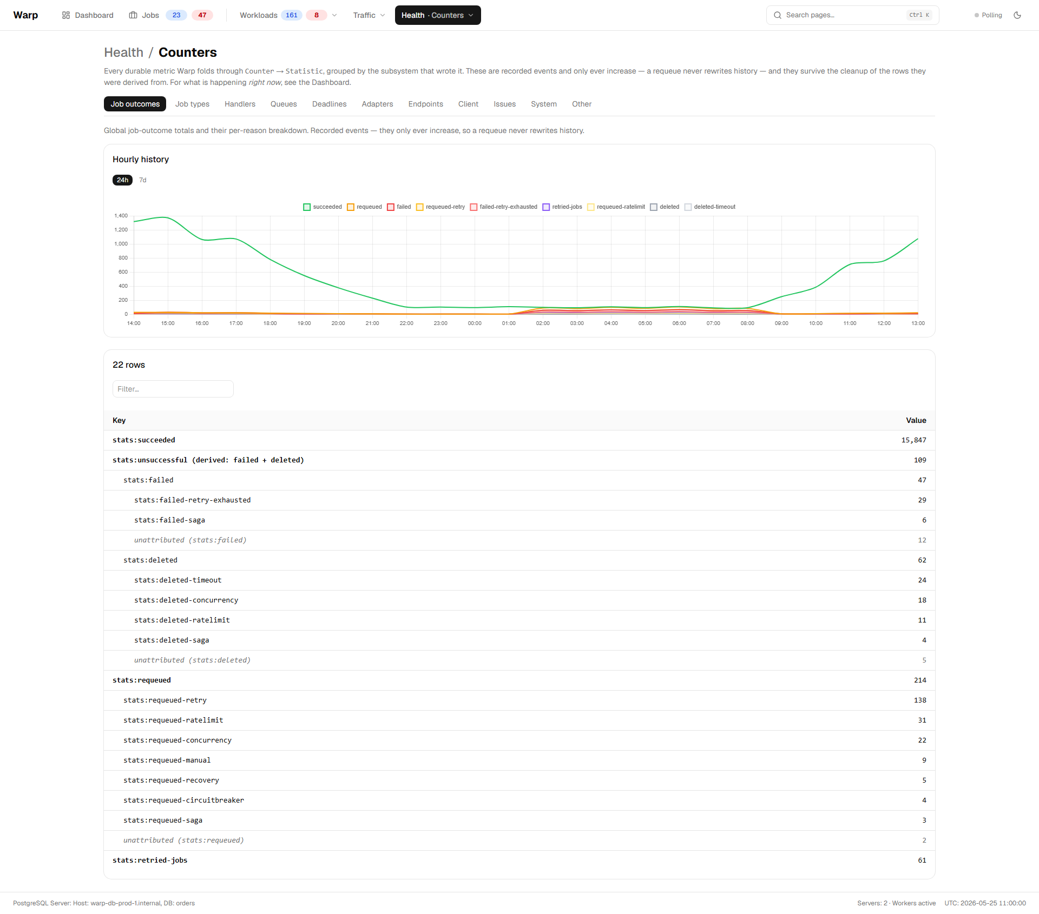
Task: Click the Dashboard grid icon
Action: tap(66, 15)
